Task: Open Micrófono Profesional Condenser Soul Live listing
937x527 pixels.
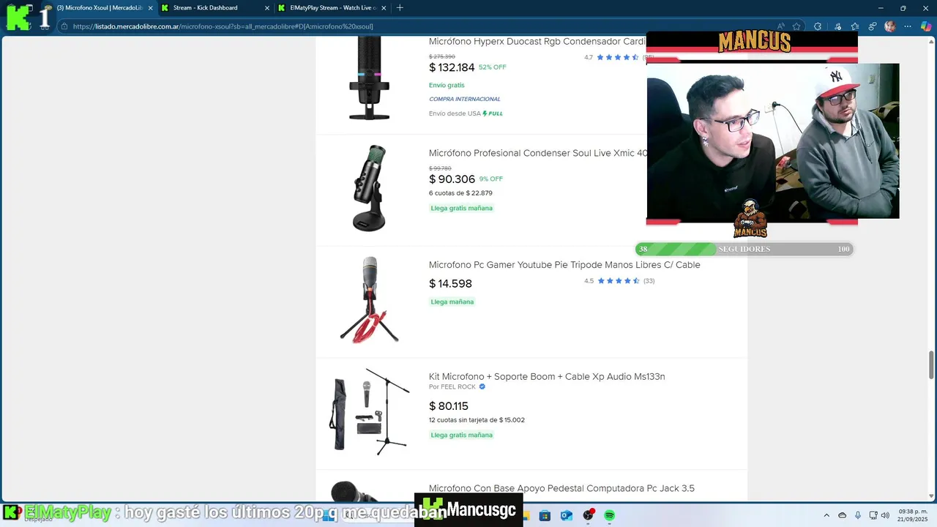Action: pyautogui.click(x=538, y=153)
